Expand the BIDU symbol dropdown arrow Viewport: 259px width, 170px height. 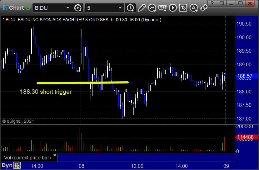click(68, 8)
